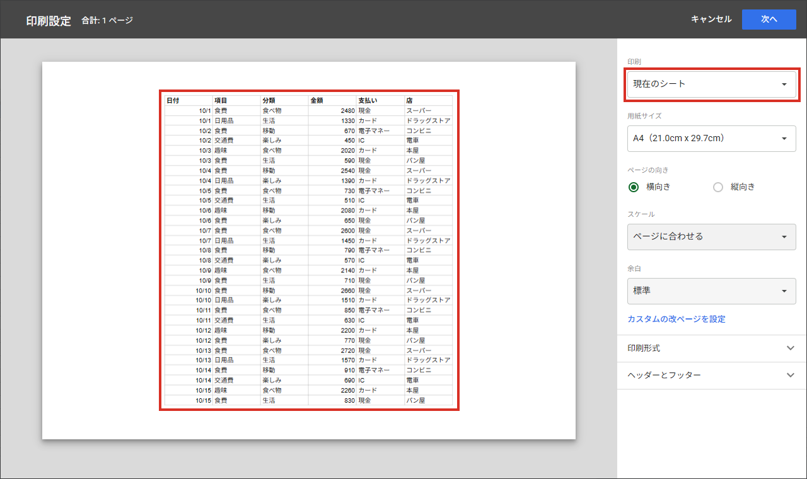The height and width of the screenshot is (479, 807).
Task: Click the カスタムの改ページを設定 link
Action: [x=676, y=320]
